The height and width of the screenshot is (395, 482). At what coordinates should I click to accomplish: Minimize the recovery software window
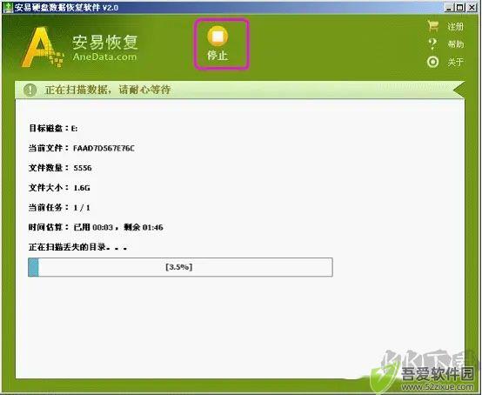tap(450, 7)
